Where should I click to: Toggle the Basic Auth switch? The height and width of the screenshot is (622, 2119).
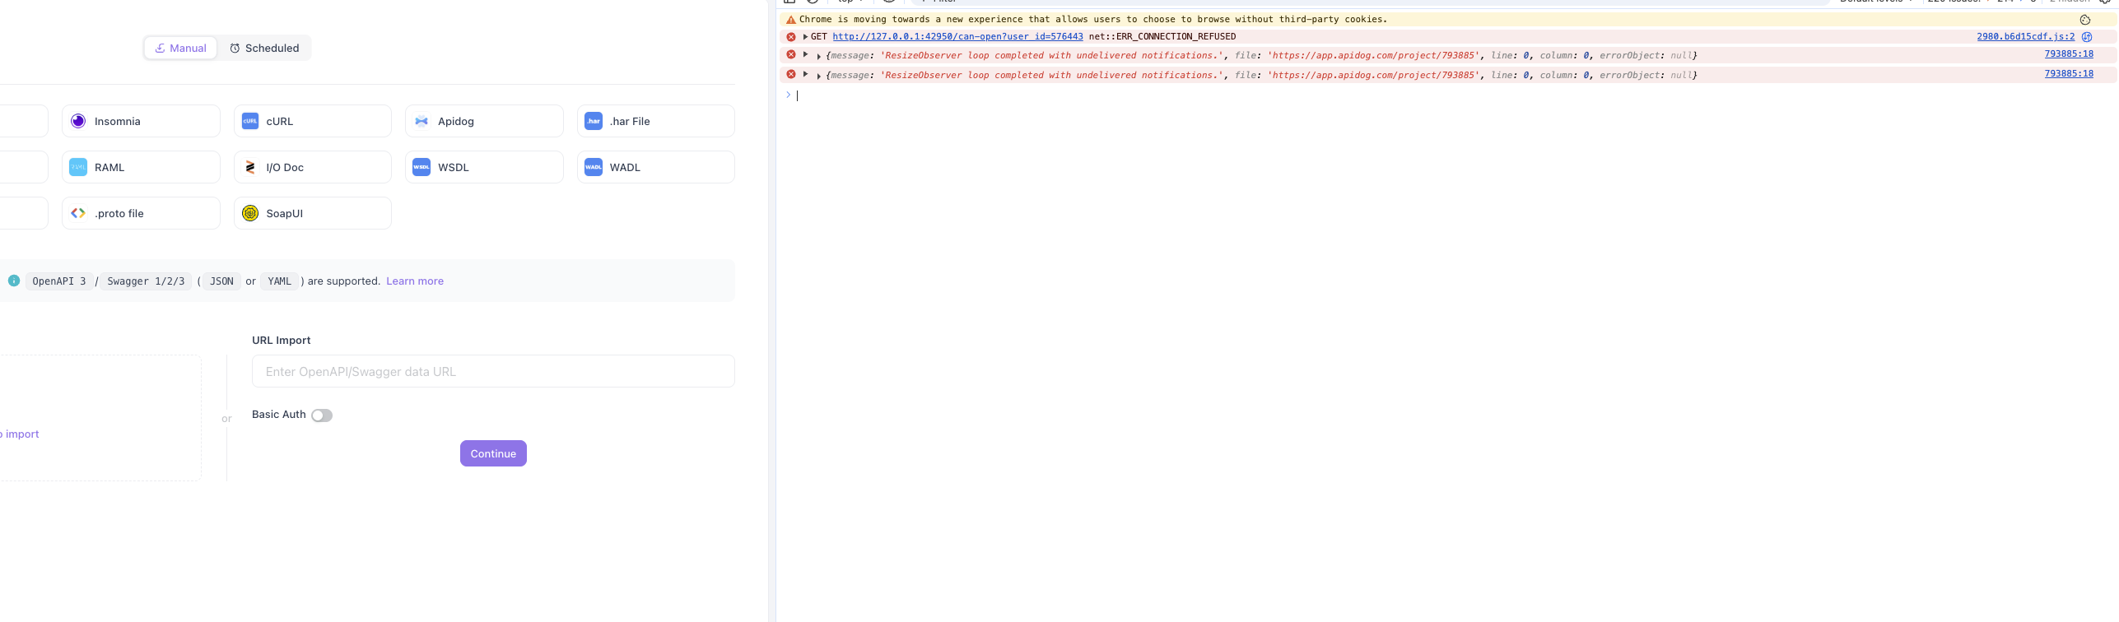322,415
